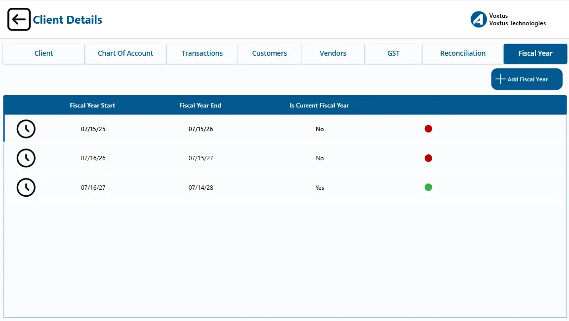Open the GST tab
This screenshot has height=321, width=569.
click(x=393, y=54)
